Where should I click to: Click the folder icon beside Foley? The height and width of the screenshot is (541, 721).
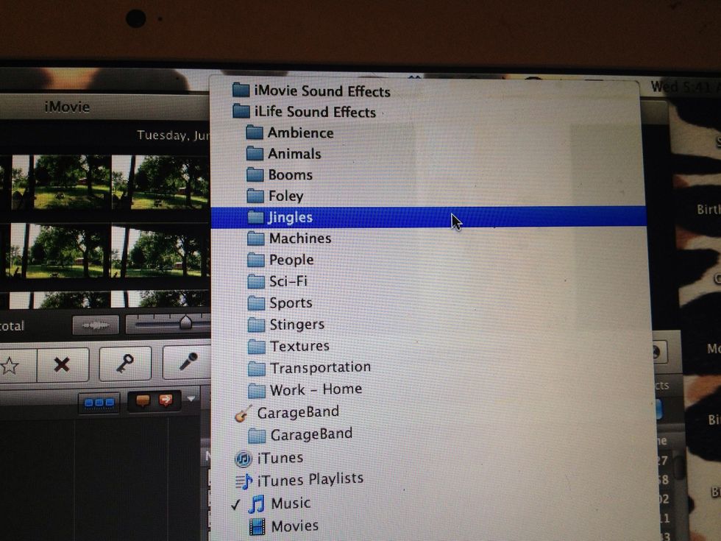(x=255, y=196)
